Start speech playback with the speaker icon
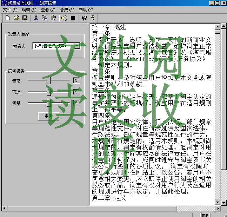 point(64,18)
